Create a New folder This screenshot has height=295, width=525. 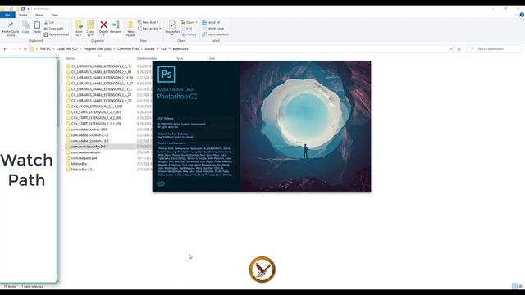click(130, 29)
